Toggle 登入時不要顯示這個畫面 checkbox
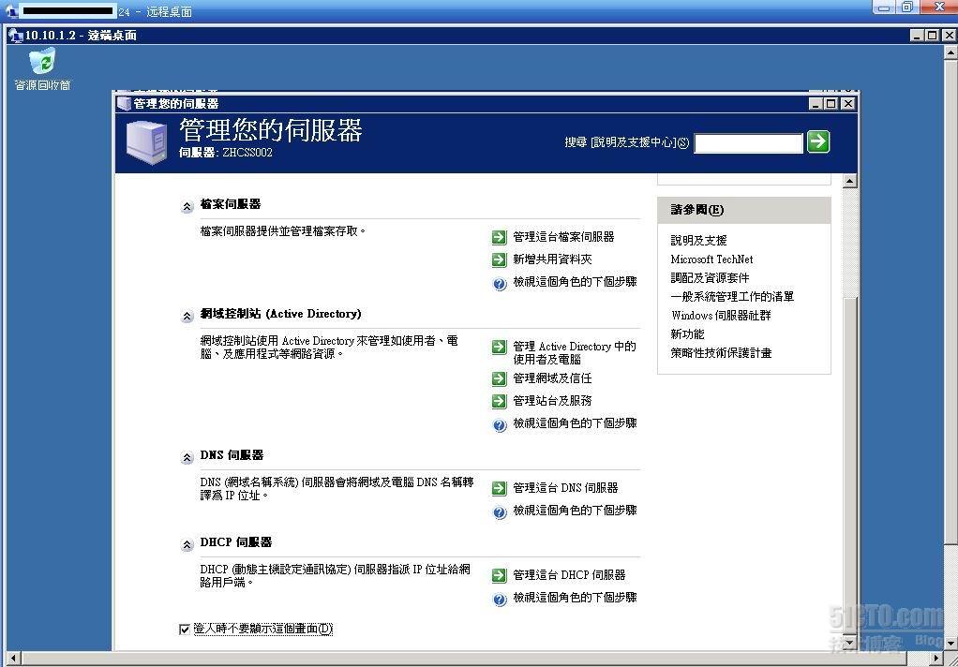 tap(185, 630)
